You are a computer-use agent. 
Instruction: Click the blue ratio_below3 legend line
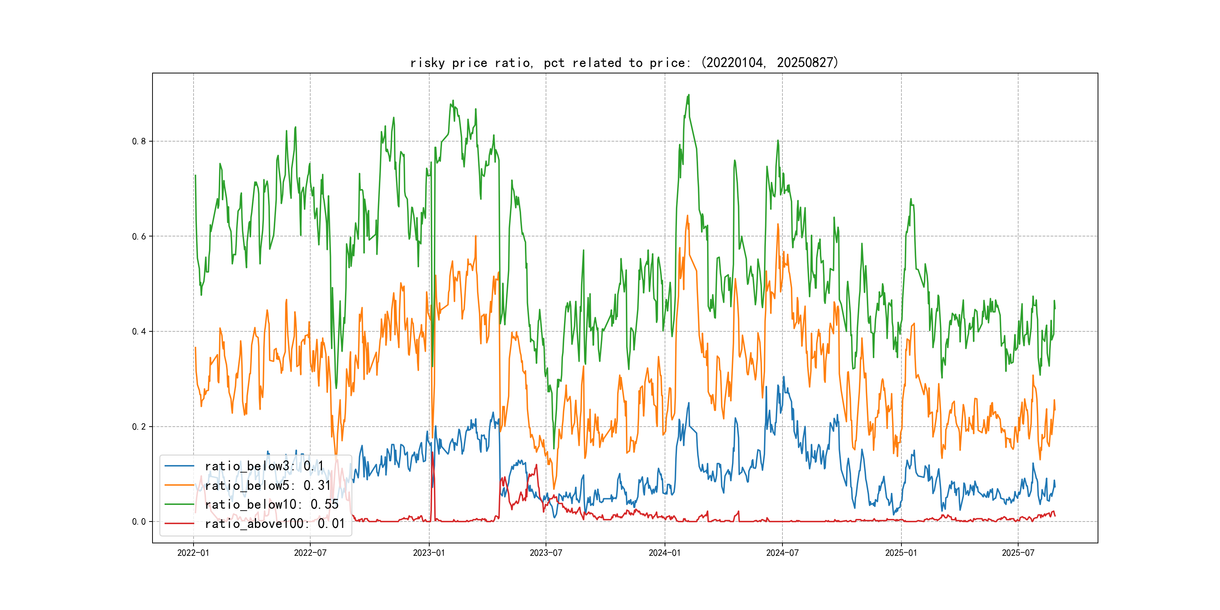click(179, 466)
